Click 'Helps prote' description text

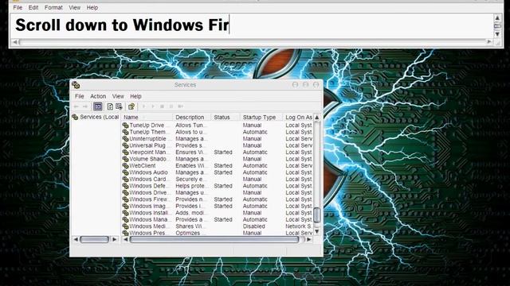(x=190, y=186)
